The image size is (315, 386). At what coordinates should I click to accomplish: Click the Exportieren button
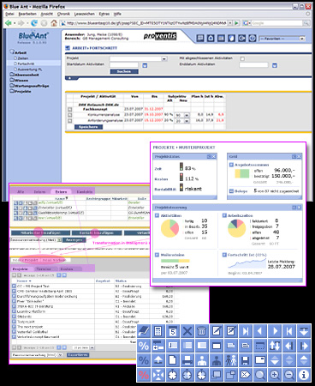click(78, 355)
